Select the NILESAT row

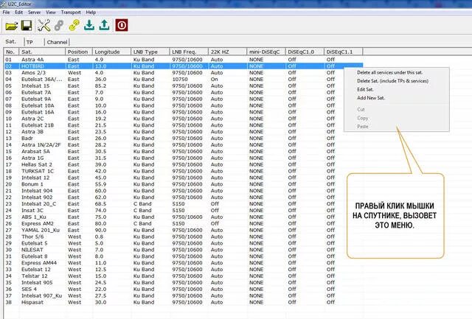(x=183, y=250)
